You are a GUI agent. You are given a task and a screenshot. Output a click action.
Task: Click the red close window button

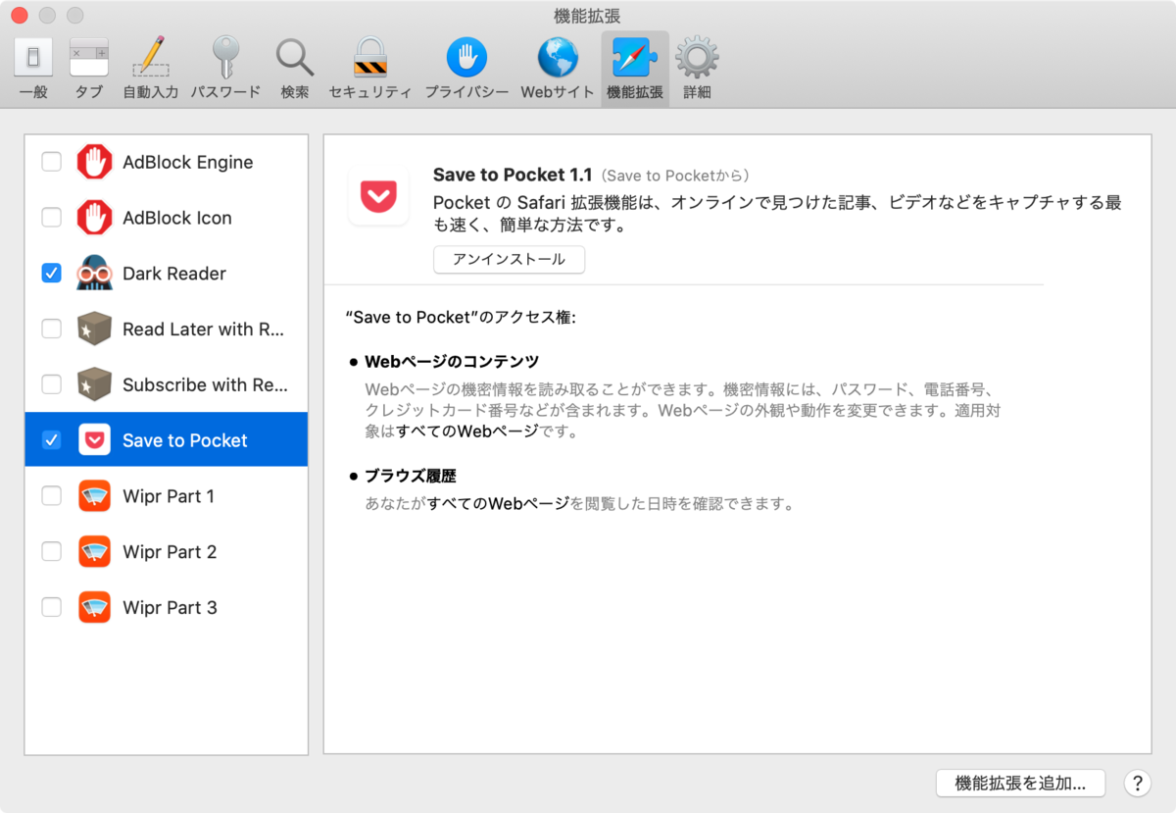click(19, 16)
